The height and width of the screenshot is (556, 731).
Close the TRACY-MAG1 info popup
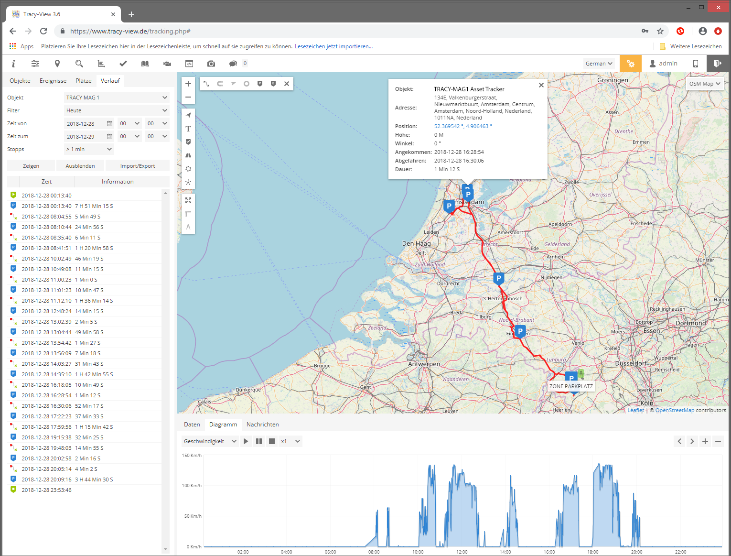(541, 85)
